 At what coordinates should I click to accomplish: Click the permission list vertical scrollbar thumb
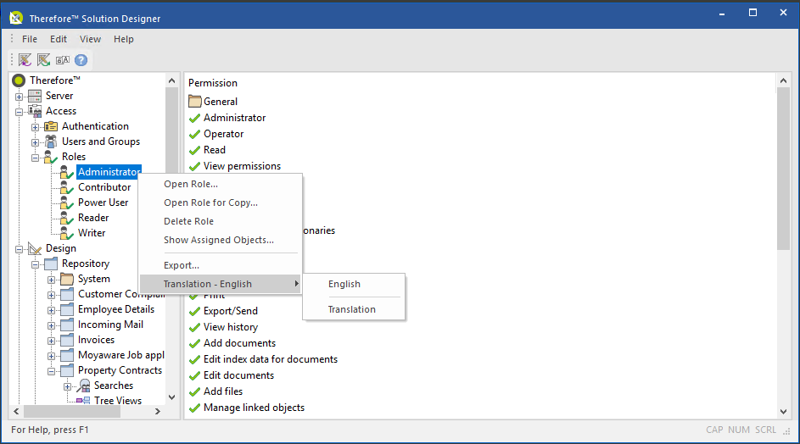point(783,169)
